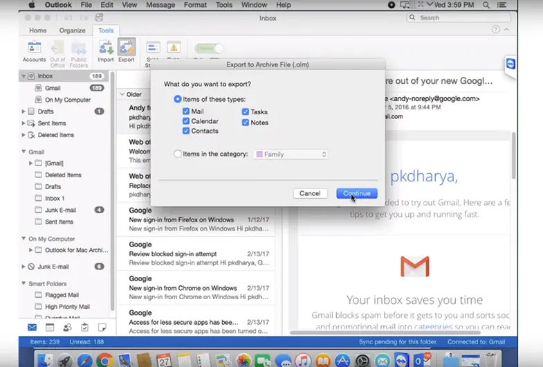Click the Search field in title bar
Image resolution: width=543 pixels, height=367 pixels.
[459, 18]
